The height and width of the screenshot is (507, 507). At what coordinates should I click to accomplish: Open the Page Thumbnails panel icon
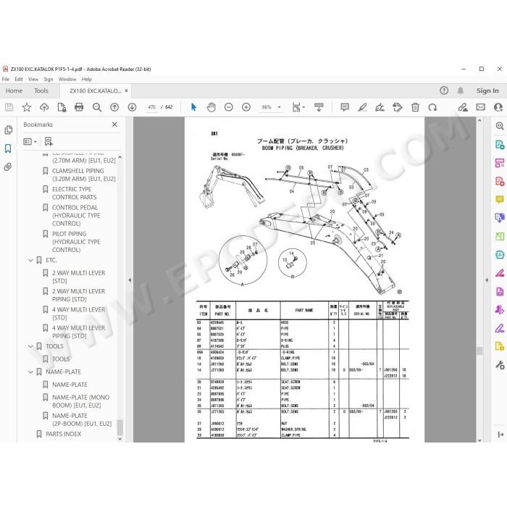tap(9, 130)
